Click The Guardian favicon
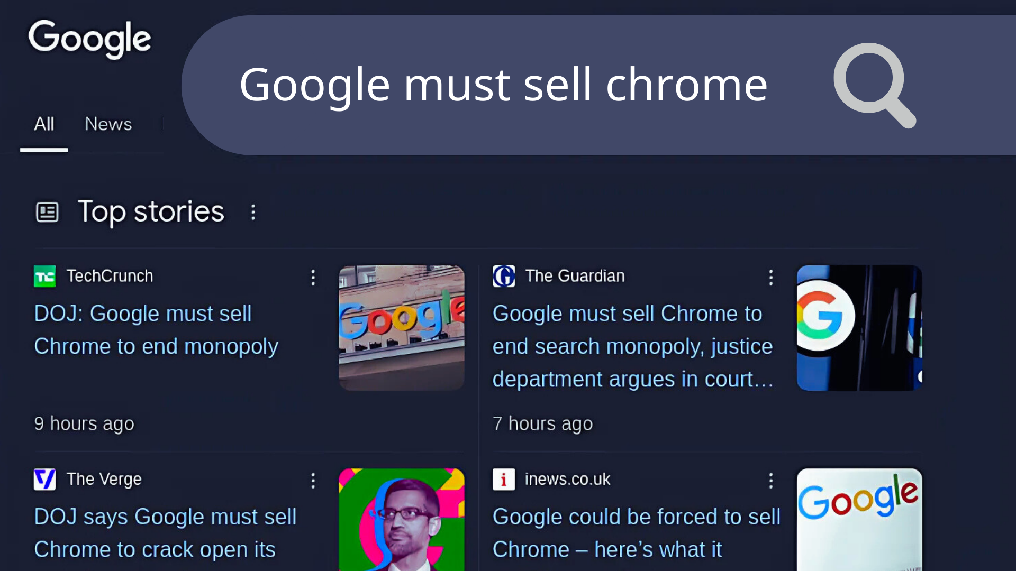This screenshot has width=1016, height=571. 503,276
